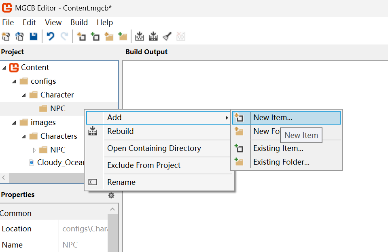
Task: Click the New Project toolbar icon
Action: coord(6,36)
